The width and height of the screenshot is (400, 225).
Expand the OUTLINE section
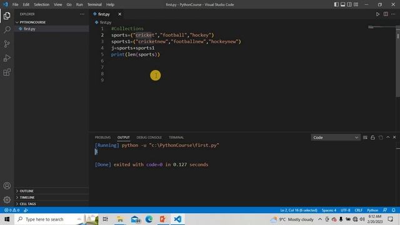tap(52, 191)
